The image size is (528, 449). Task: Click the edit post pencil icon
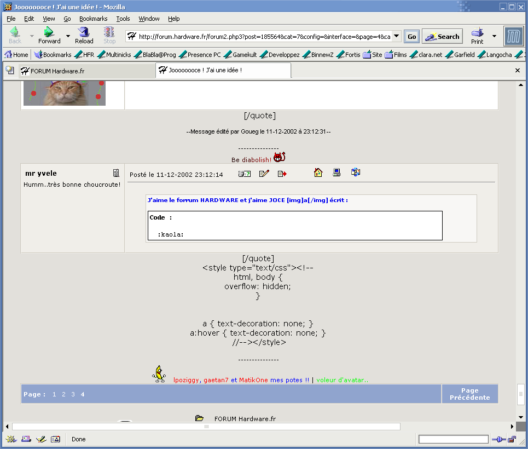pos(264,174)
